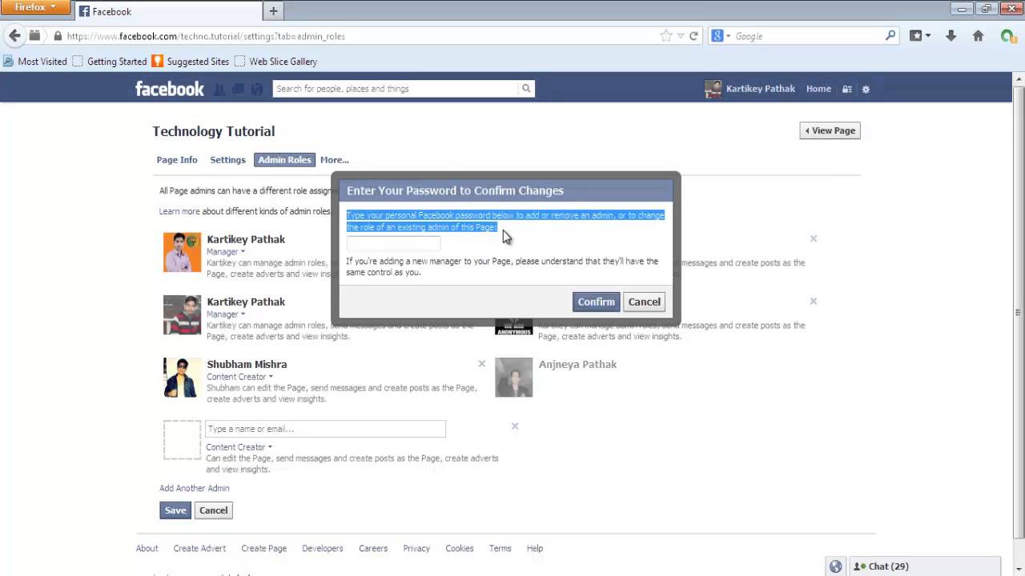The width and height of the screenshot is (1025, 576).
Task: Go to the Firefox home page
Action: [x=978, y=36]
